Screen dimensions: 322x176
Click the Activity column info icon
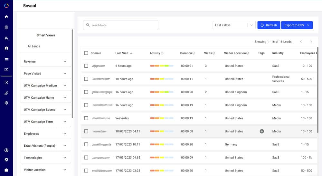pyautogui.click(x=162, y=53)
